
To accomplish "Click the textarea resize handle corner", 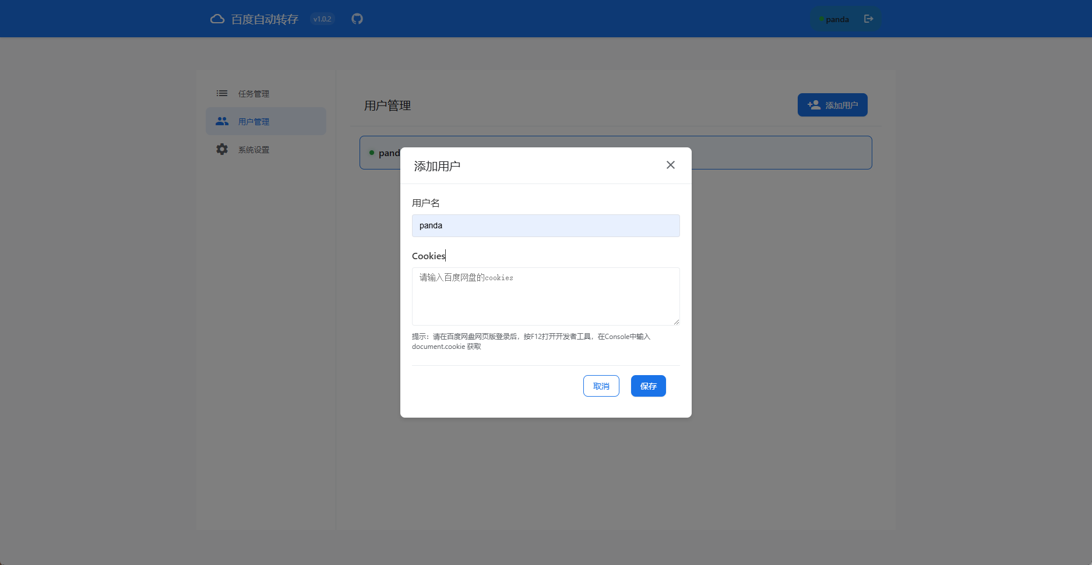I will point(676,322).
